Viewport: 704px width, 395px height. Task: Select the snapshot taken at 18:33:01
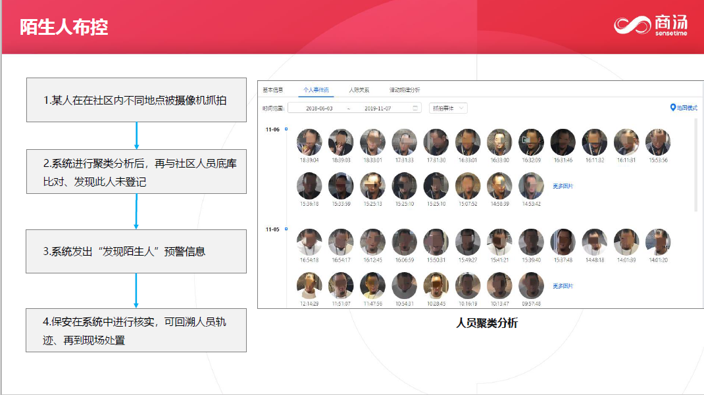[372, 142]
